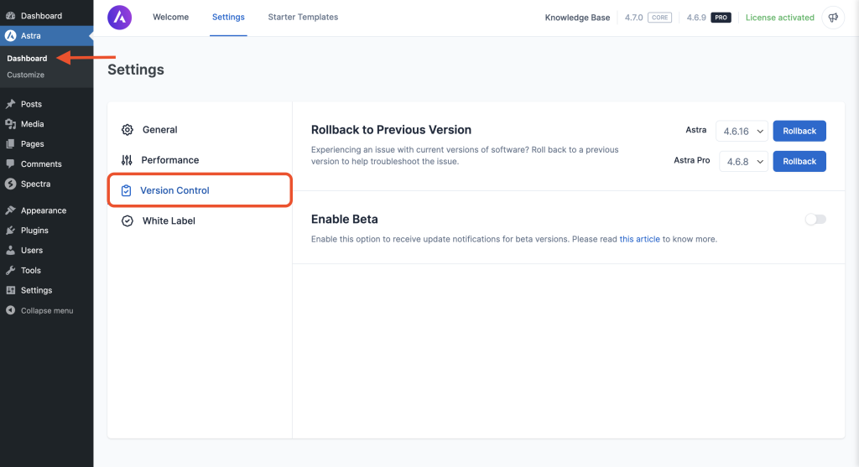Click the License activated text
This screenshot has width=859, height=467.
point(779,18)
